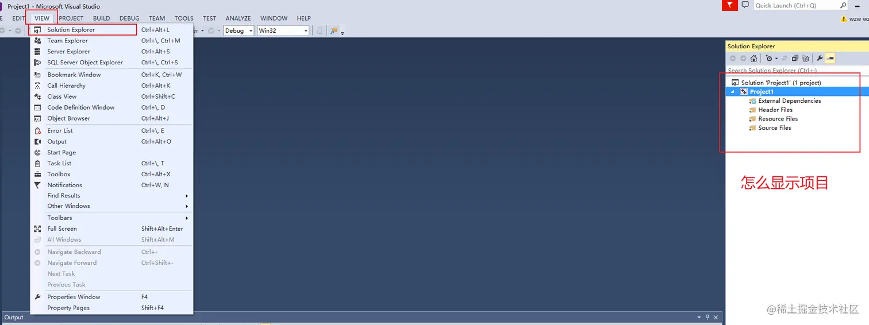This screenshot has height=325, width=869.
Task: Click the Pending Changes Filter clock icon
Action: (768, 58)
